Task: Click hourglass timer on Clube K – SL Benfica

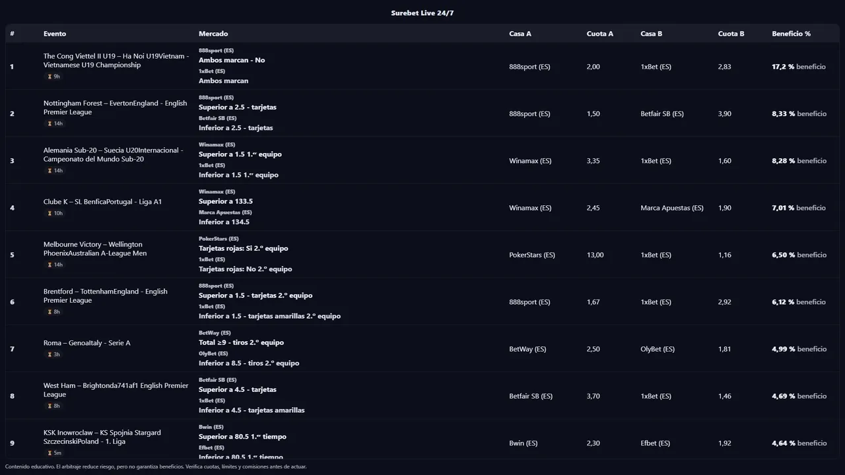Action: [x=50, y=214]
